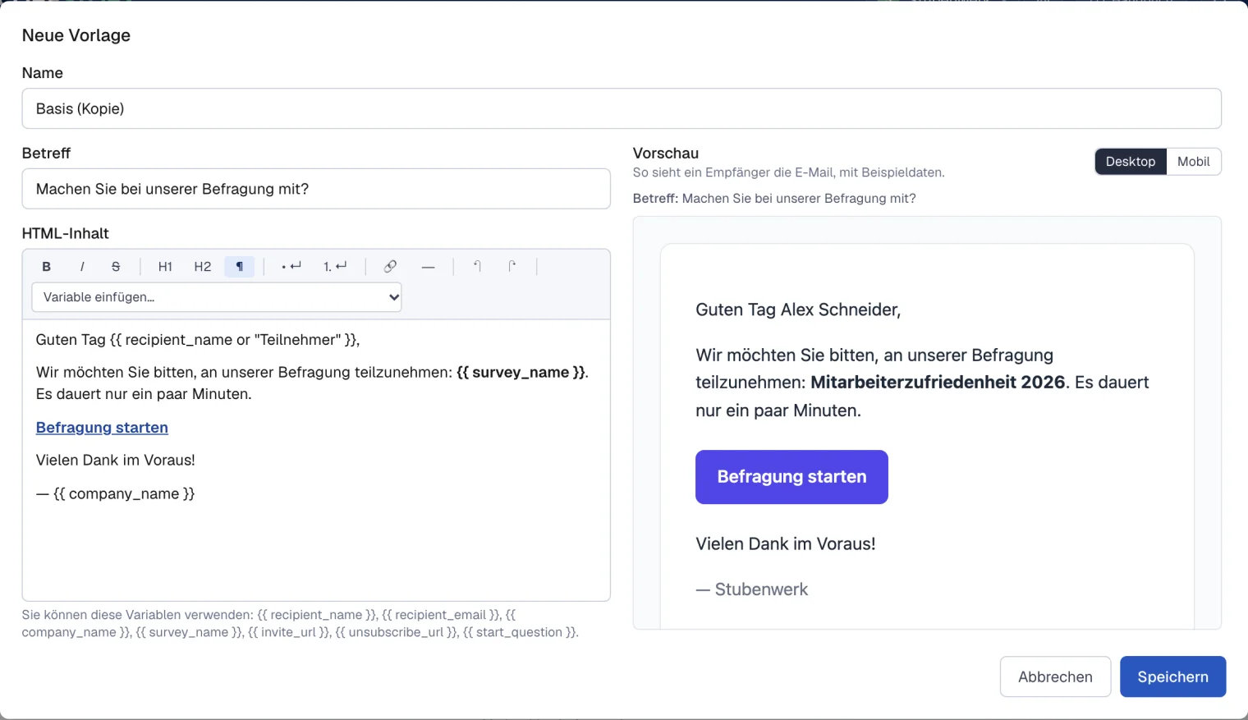Click 'Guten Tag Alex Schneider,' in the preview
The height and width of the screenshot is (720, 1248).
point(798,310)
